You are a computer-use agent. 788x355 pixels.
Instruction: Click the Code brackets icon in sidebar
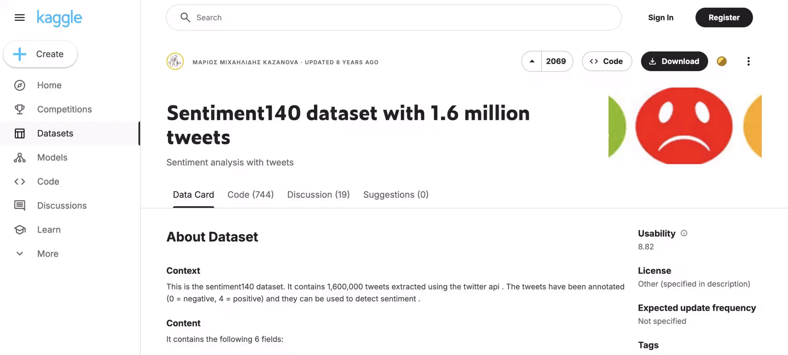[20, 181]
